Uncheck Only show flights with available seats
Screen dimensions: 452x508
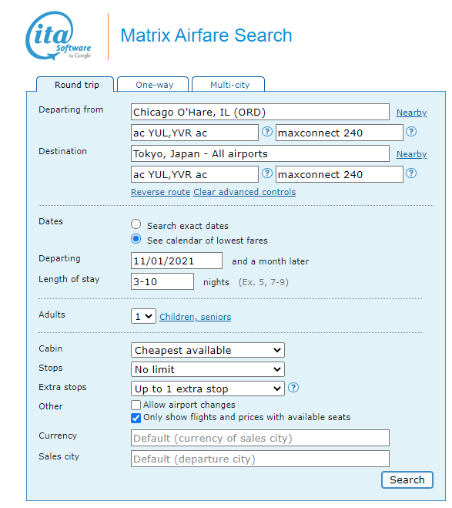(136, 418)
